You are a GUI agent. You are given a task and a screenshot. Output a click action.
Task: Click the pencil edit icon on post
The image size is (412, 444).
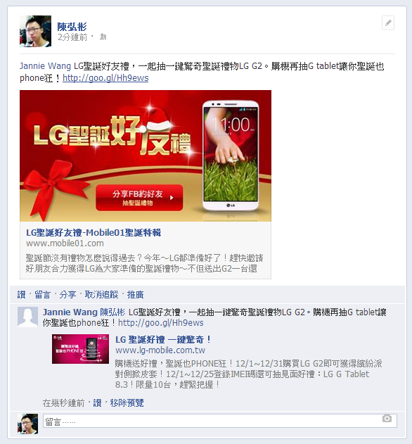(388, 23)
